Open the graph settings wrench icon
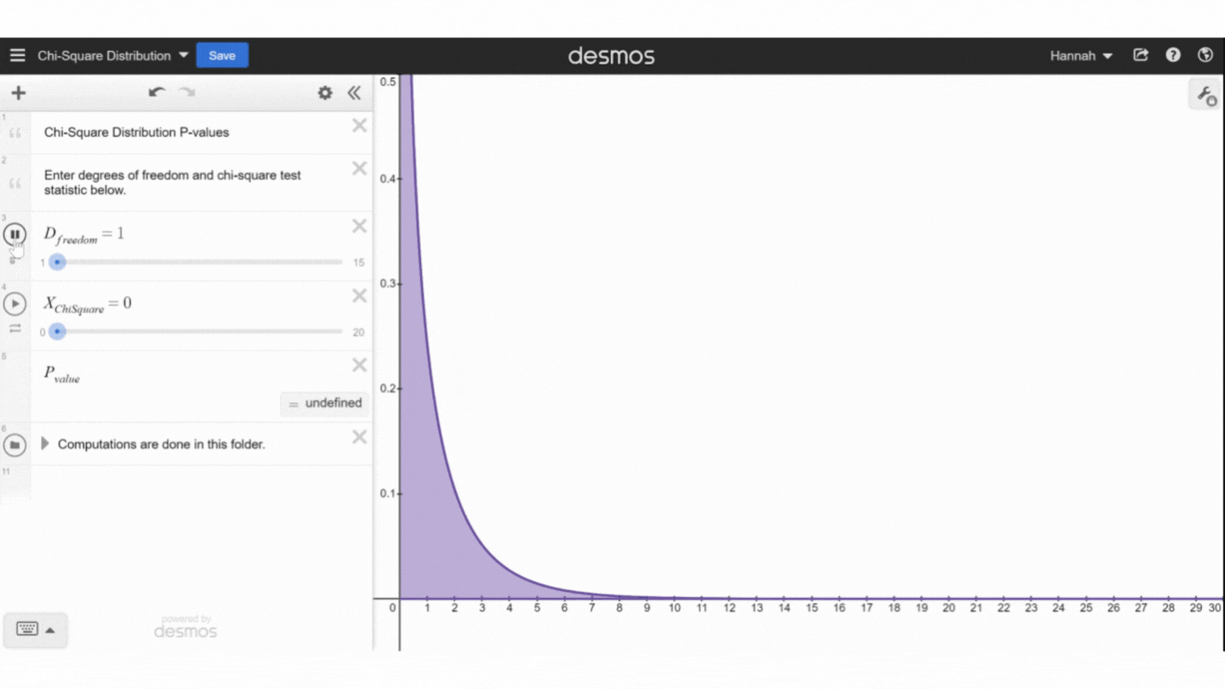 1205,95
